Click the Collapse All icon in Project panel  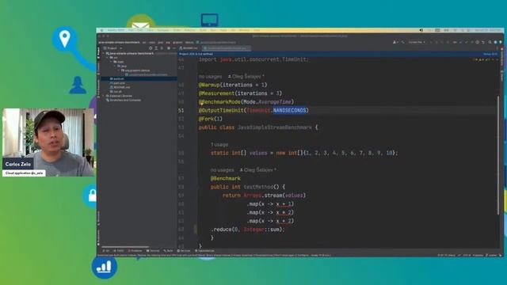pos(162,48)
